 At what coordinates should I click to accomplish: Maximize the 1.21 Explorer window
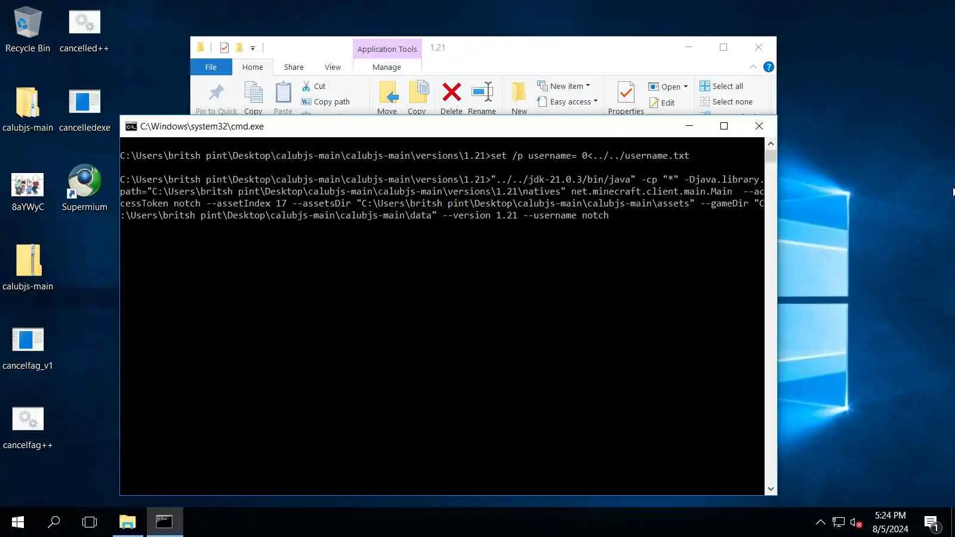(x=723, y=47)
